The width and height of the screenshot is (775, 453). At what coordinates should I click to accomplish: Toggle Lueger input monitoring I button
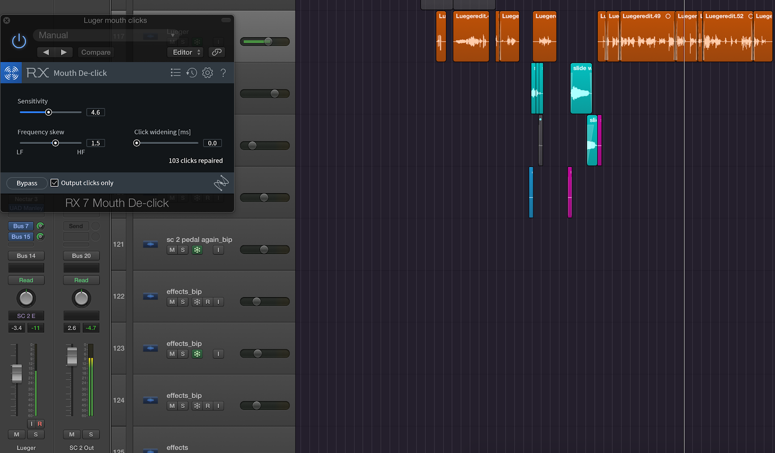click(x=31, y=423)
